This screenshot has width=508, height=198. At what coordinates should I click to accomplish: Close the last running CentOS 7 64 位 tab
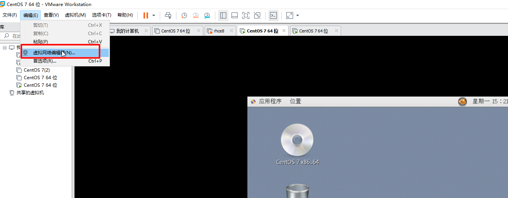point(336,31)
